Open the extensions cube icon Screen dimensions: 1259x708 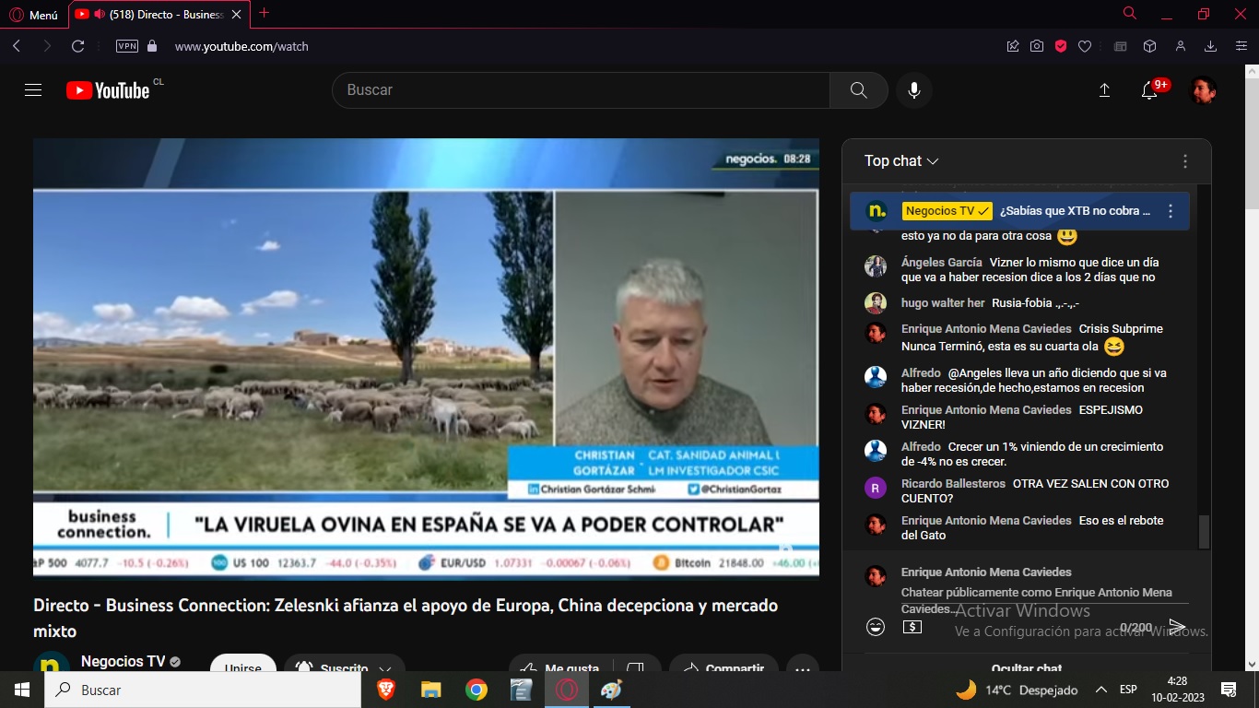pyautogui.click(x=1149, y=46)
